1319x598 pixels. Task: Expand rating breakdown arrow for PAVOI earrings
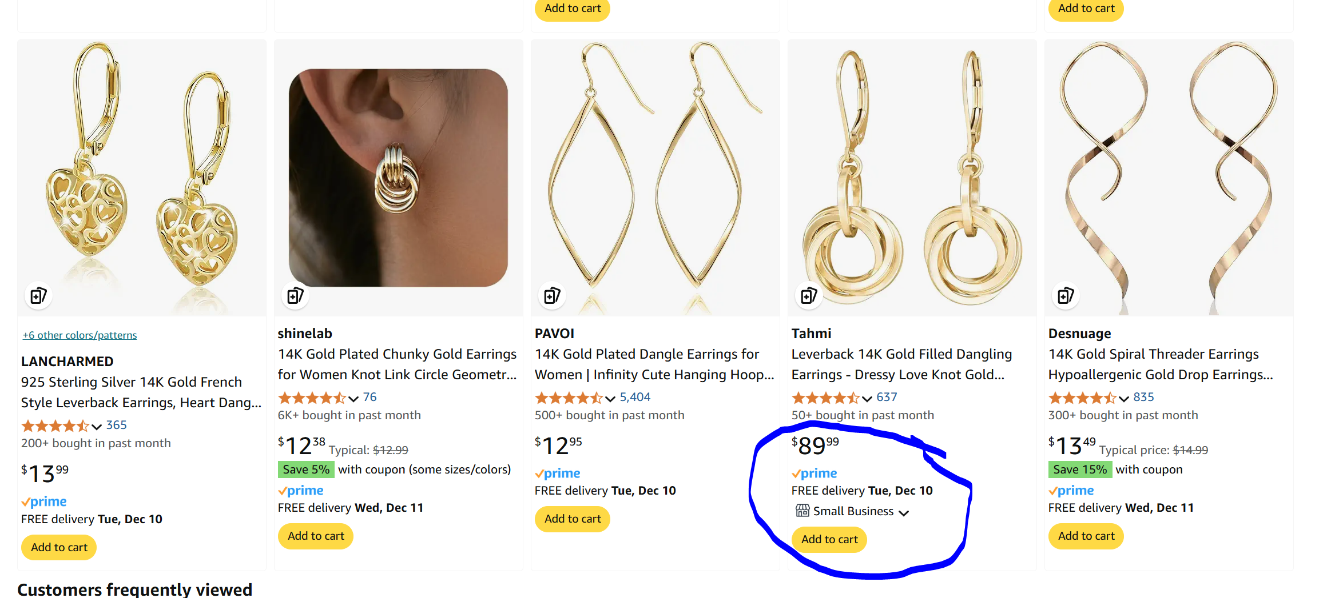[610, 399]
